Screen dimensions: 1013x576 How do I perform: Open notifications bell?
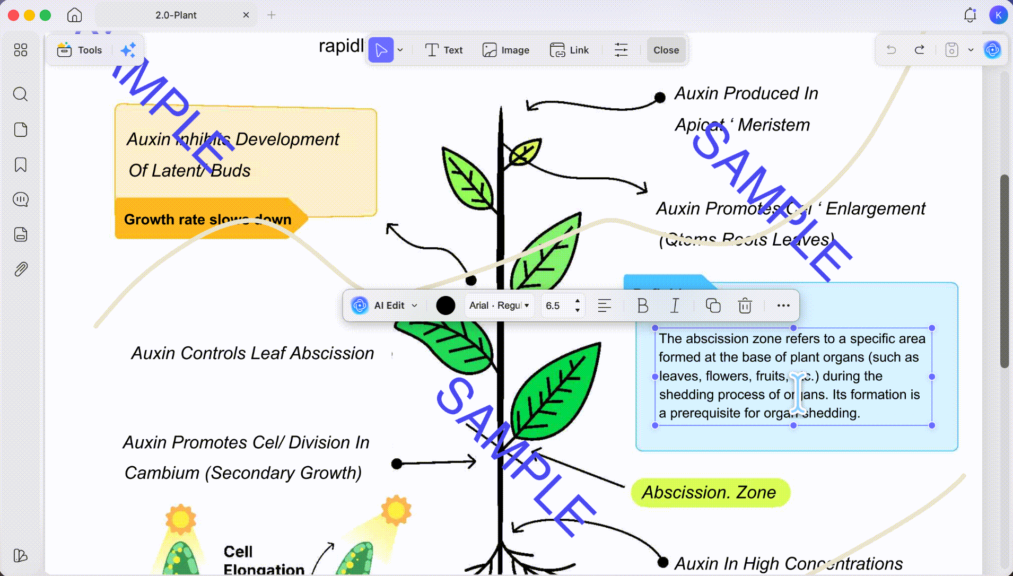[x=970, y=15]
